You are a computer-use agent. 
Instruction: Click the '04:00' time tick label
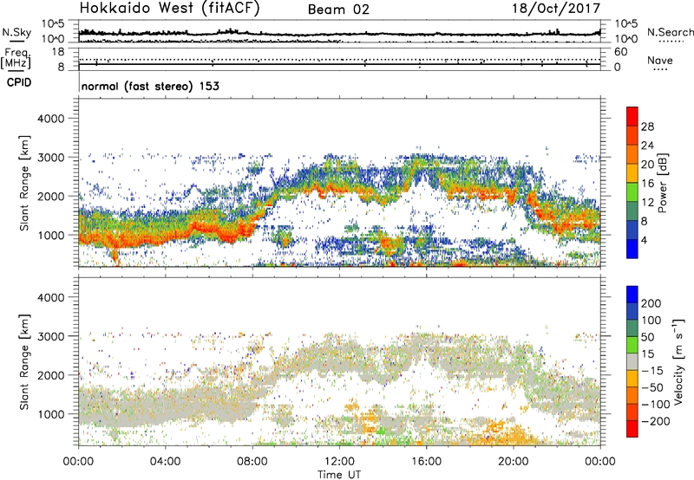pos(165,462)
